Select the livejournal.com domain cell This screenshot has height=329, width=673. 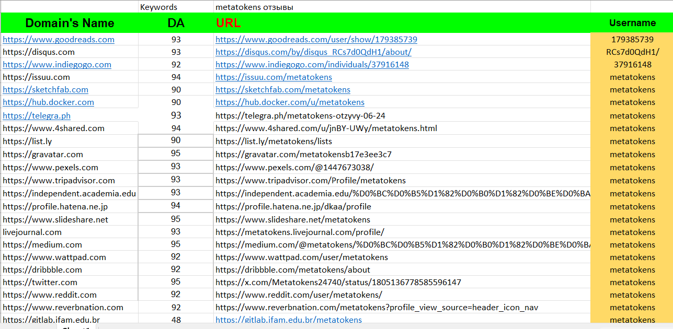tap(32, 232)
